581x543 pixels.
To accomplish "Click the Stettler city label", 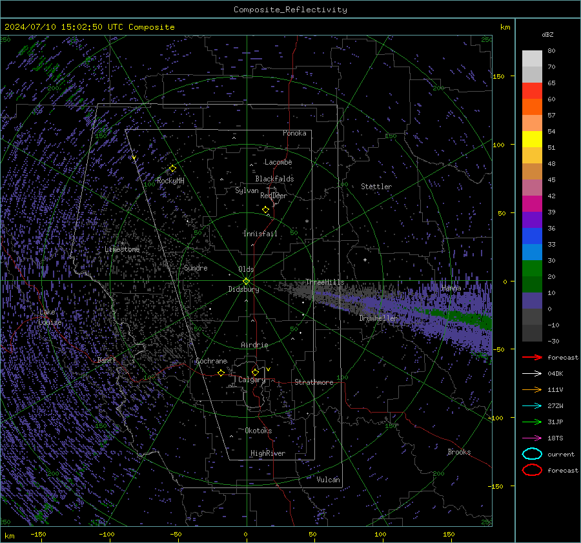I will 376,187.
